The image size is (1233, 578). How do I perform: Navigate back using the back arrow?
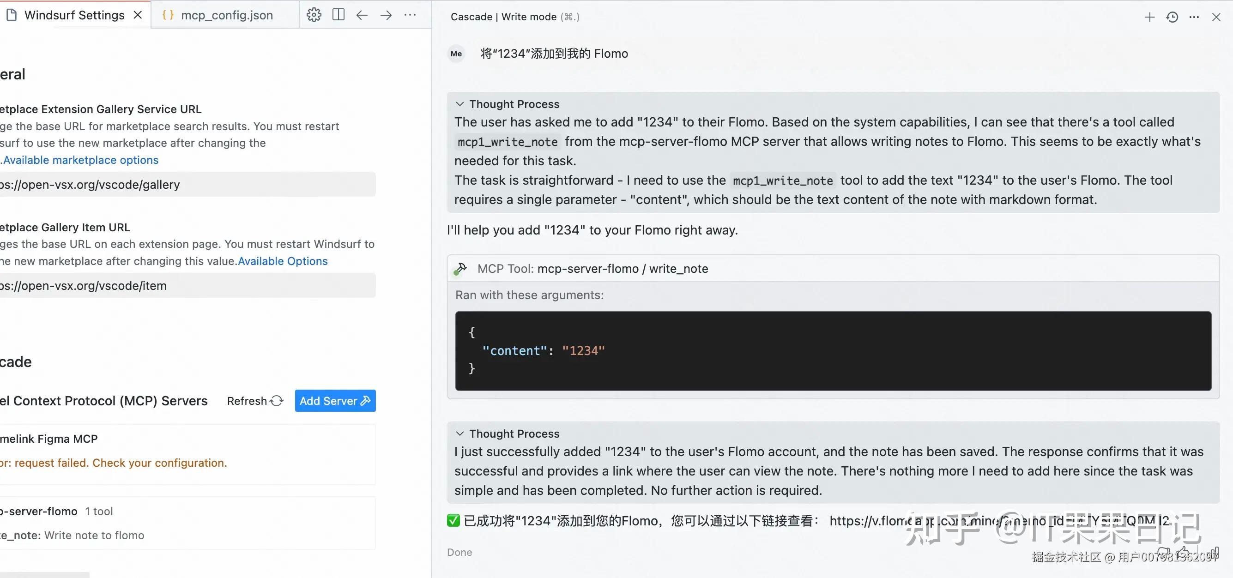point(362,15)
